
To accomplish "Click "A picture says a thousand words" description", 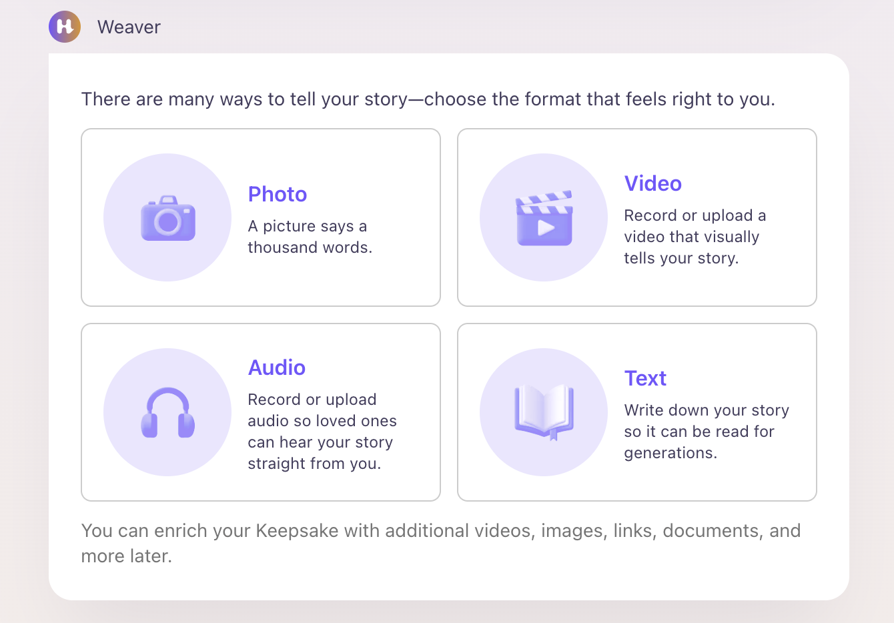I will click(310, 237).
